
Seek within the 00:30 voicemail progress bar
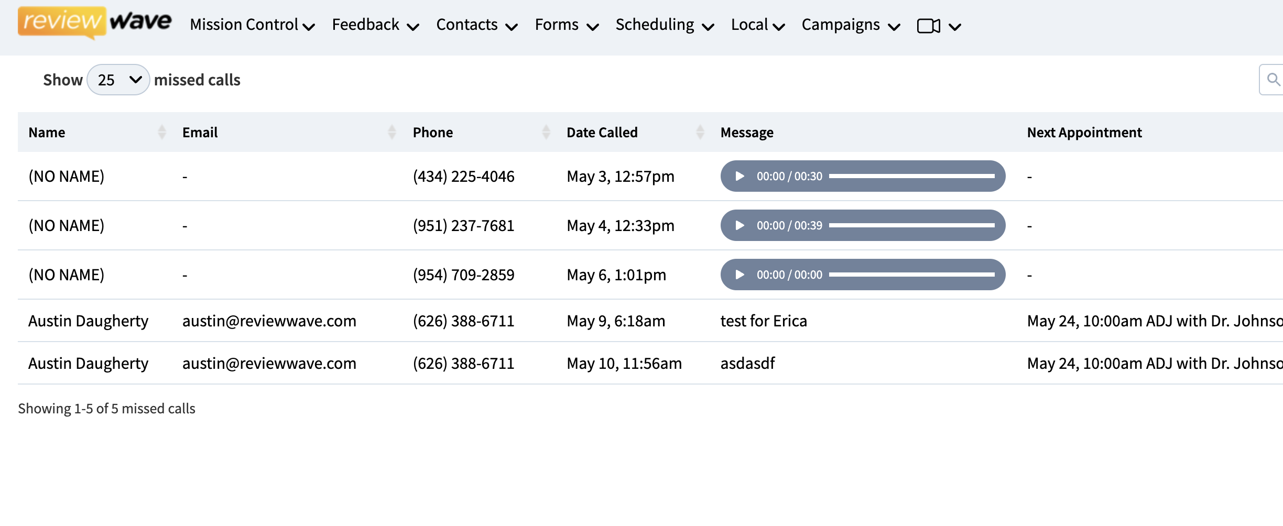[x=911, y=176]
